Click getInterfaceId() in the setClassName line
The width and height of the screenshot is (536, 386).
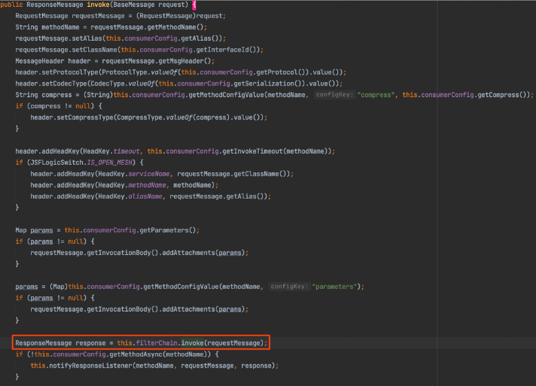[228, 50]
